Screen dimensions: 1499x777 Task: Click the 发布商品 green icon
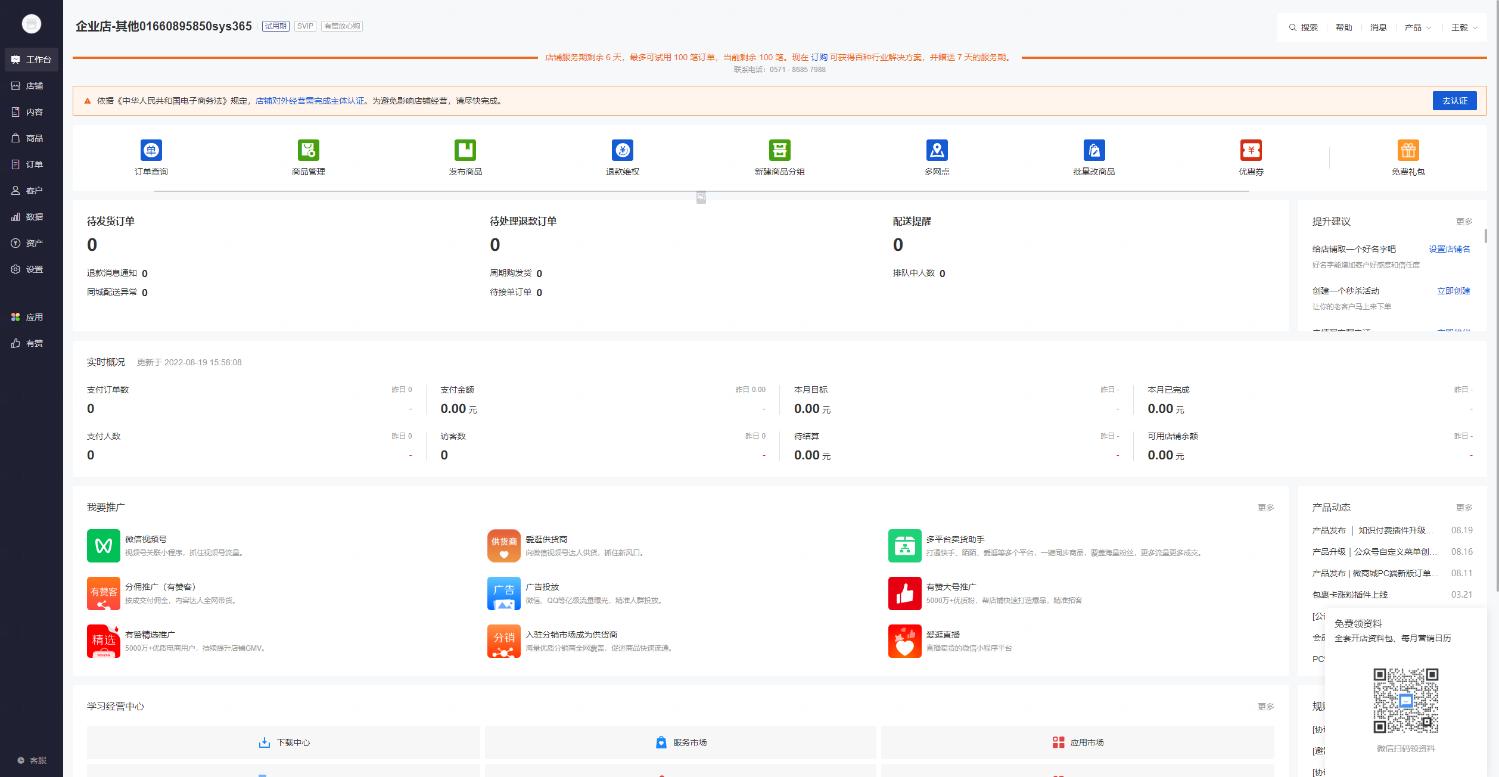[465, 150]
